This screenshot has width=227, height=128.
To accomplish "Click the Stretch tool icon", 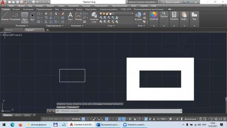I will (46, 22).
